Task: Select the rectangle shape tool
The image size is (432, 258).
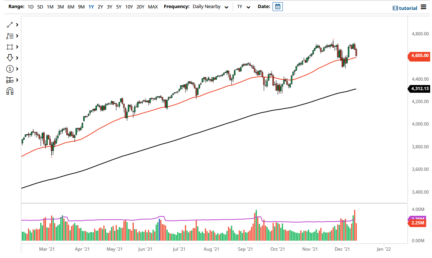Action: [x=10, y=47]
